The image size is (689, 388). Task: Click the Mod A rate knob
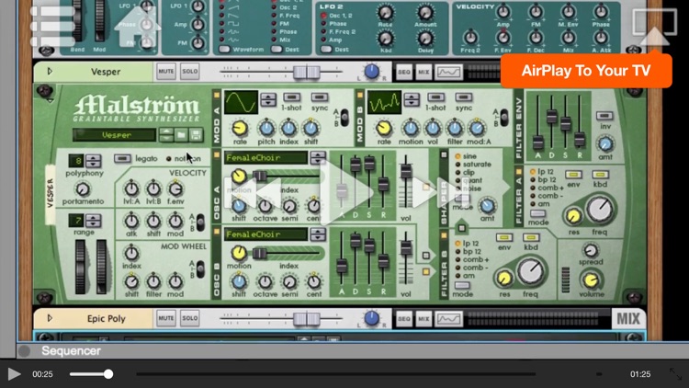(240, 128)
